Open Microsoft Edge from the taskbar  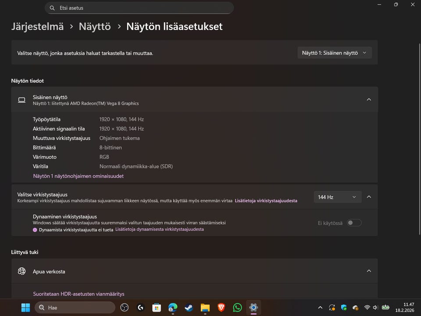pos(173,307)
